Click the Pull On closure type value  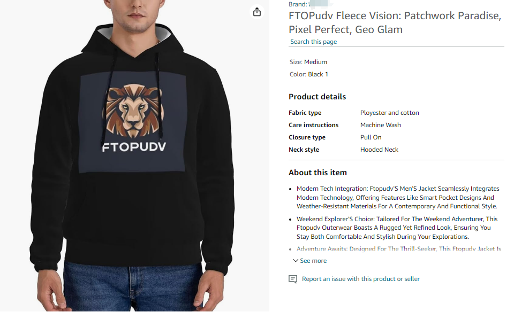pos(371,137)
